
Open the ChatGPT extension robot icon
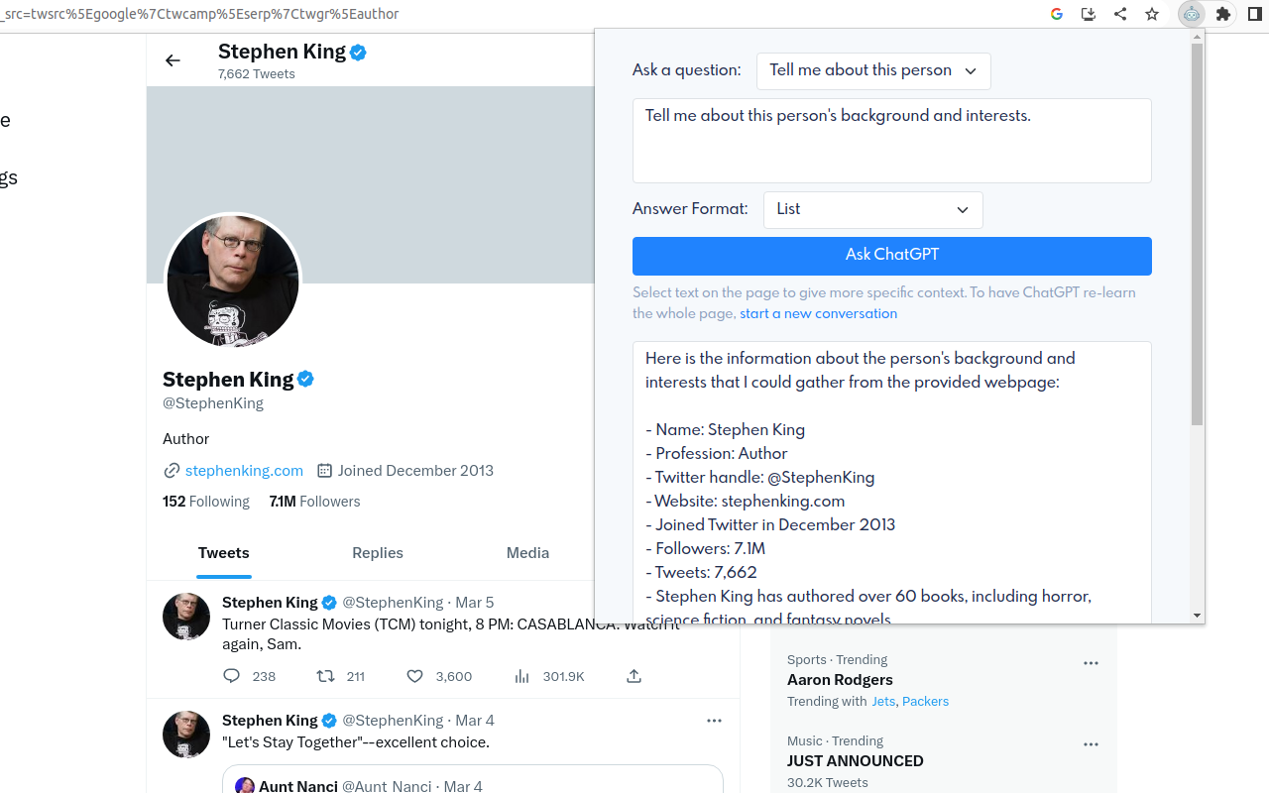(x=1192, y=14)
